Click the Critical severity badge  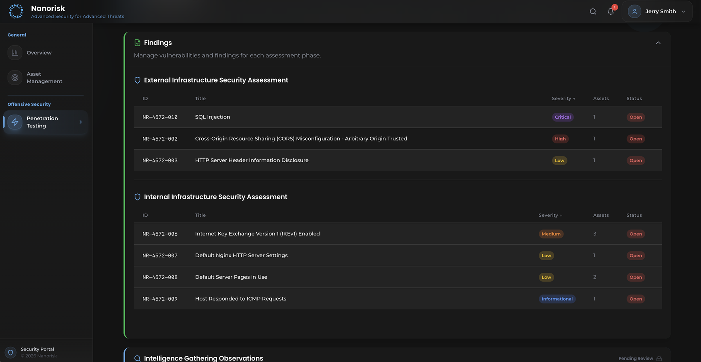(562, 117)
